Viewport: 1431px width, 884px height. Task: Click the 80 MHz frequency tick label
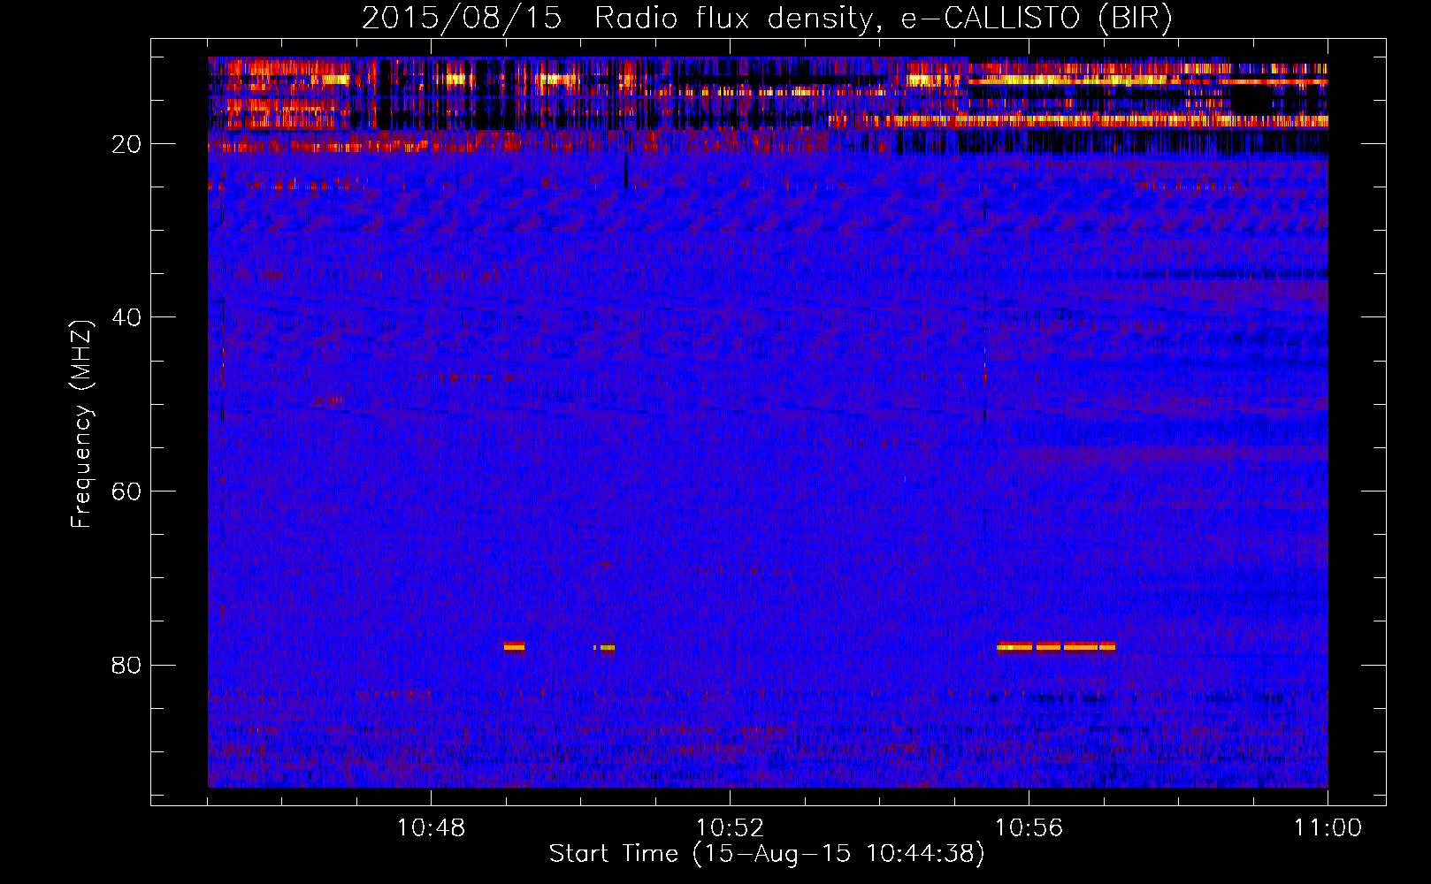tap(127, 665)
